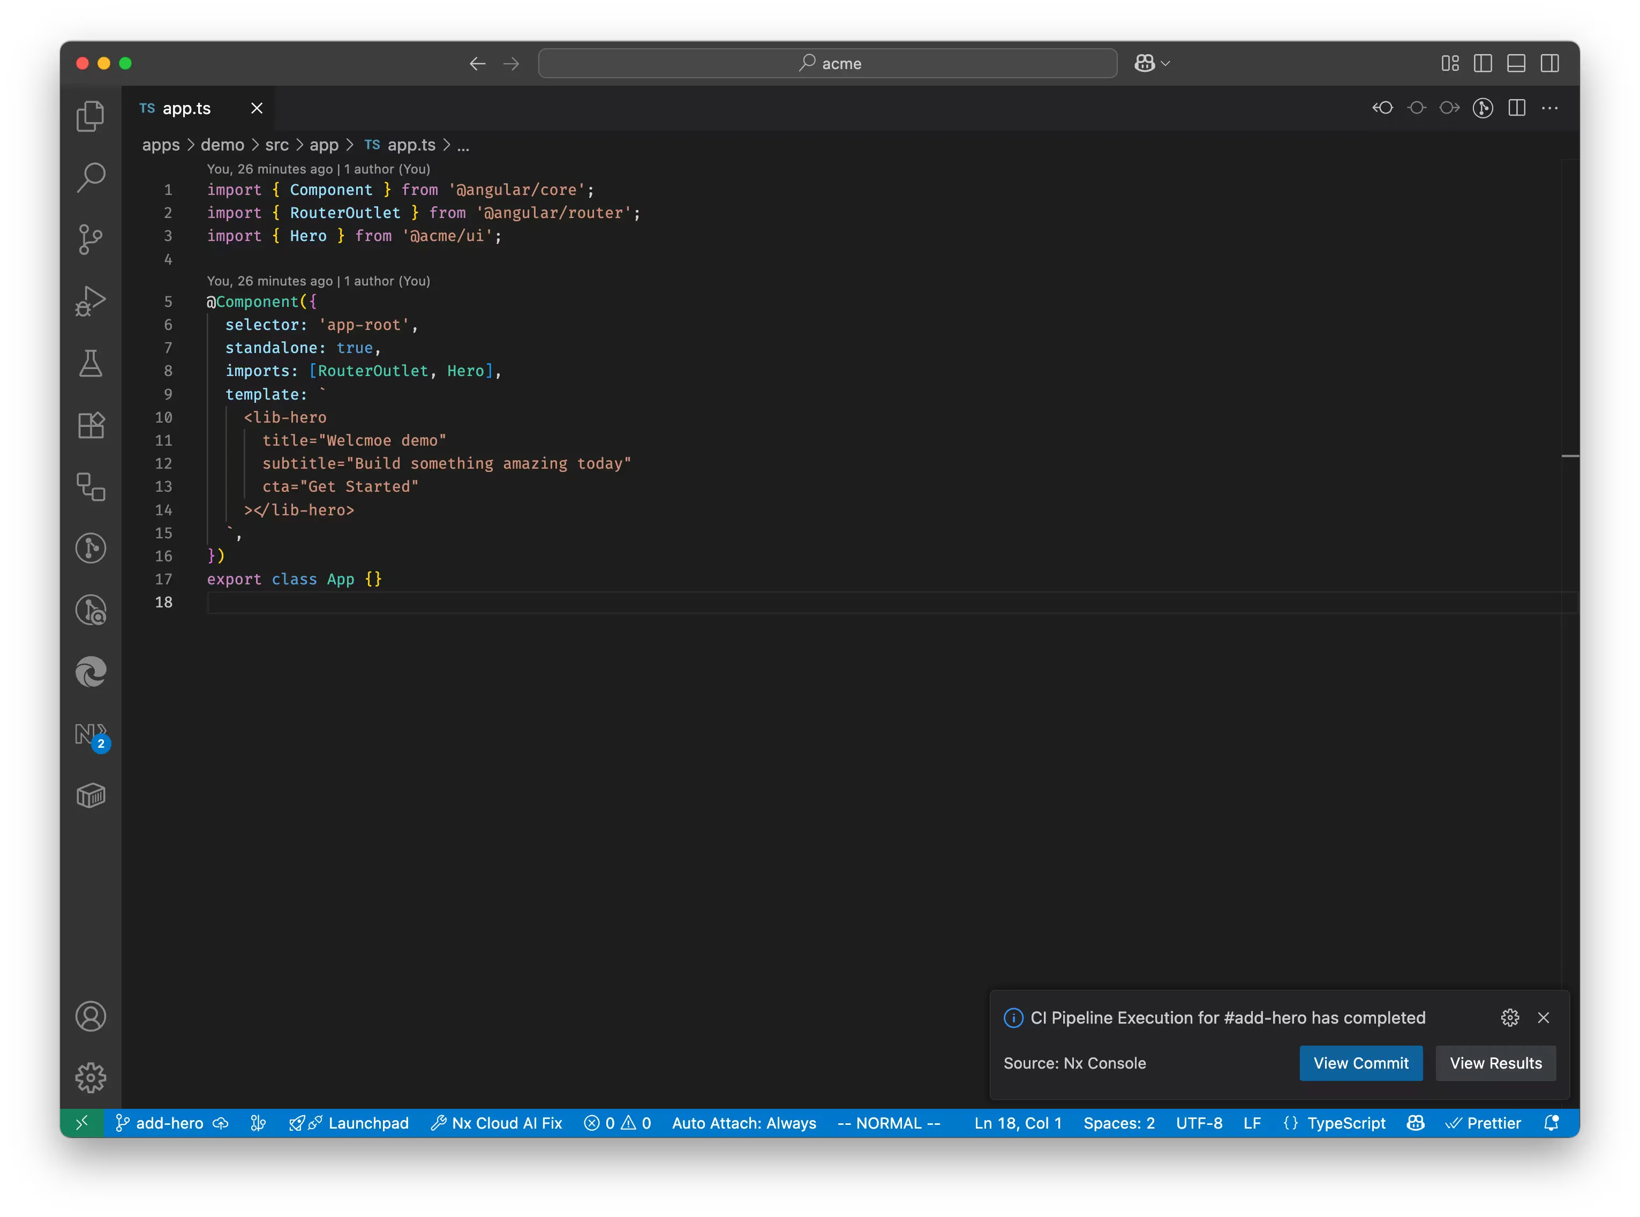
Task: Click the View Commit button
Action: coord(1361,1063)
